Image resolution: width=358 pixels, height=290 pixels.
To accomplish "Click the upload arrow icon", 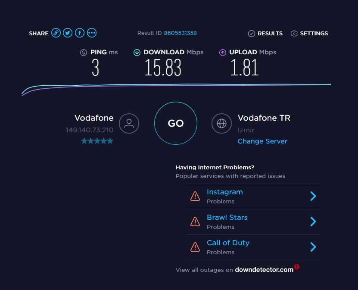I will coord(223,53).
